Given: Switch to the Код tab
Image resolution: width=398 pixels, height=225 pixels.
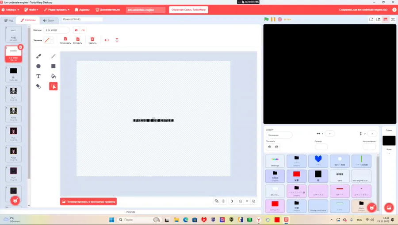Looking at the screenshot, I should pos(9,20).
